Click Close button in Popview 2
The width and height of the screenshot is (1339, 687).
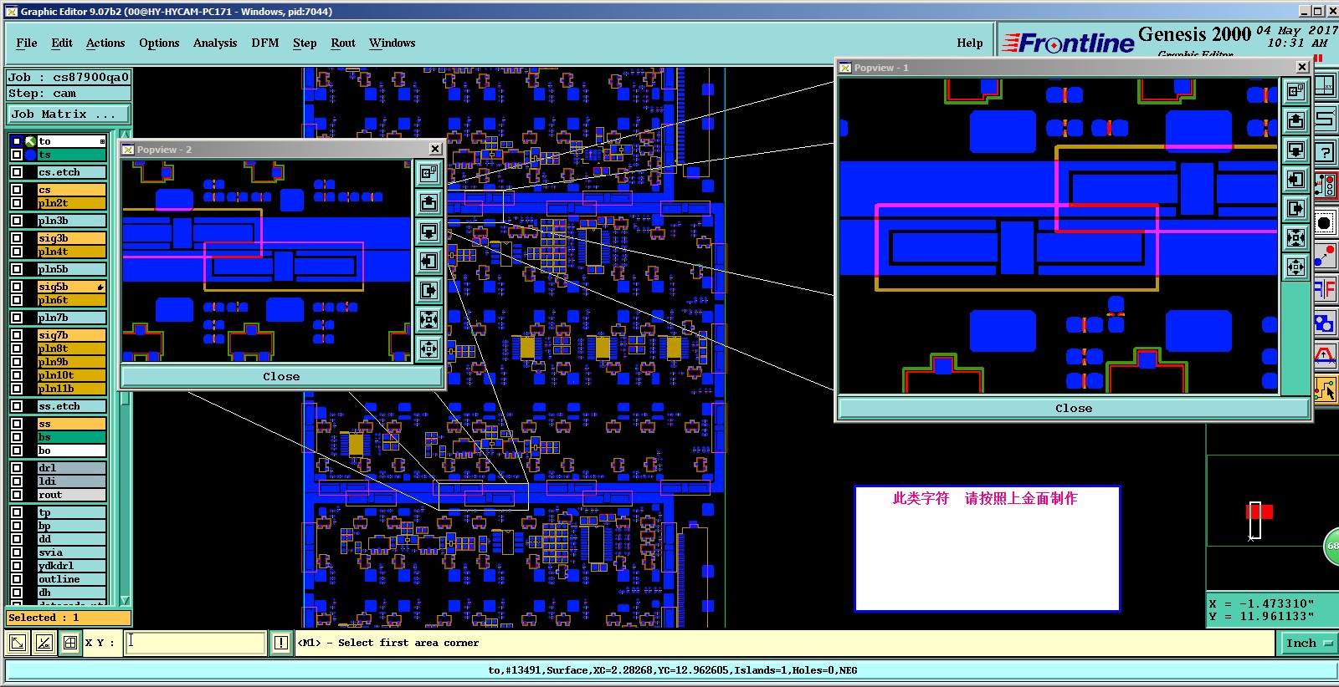(281, 376)
